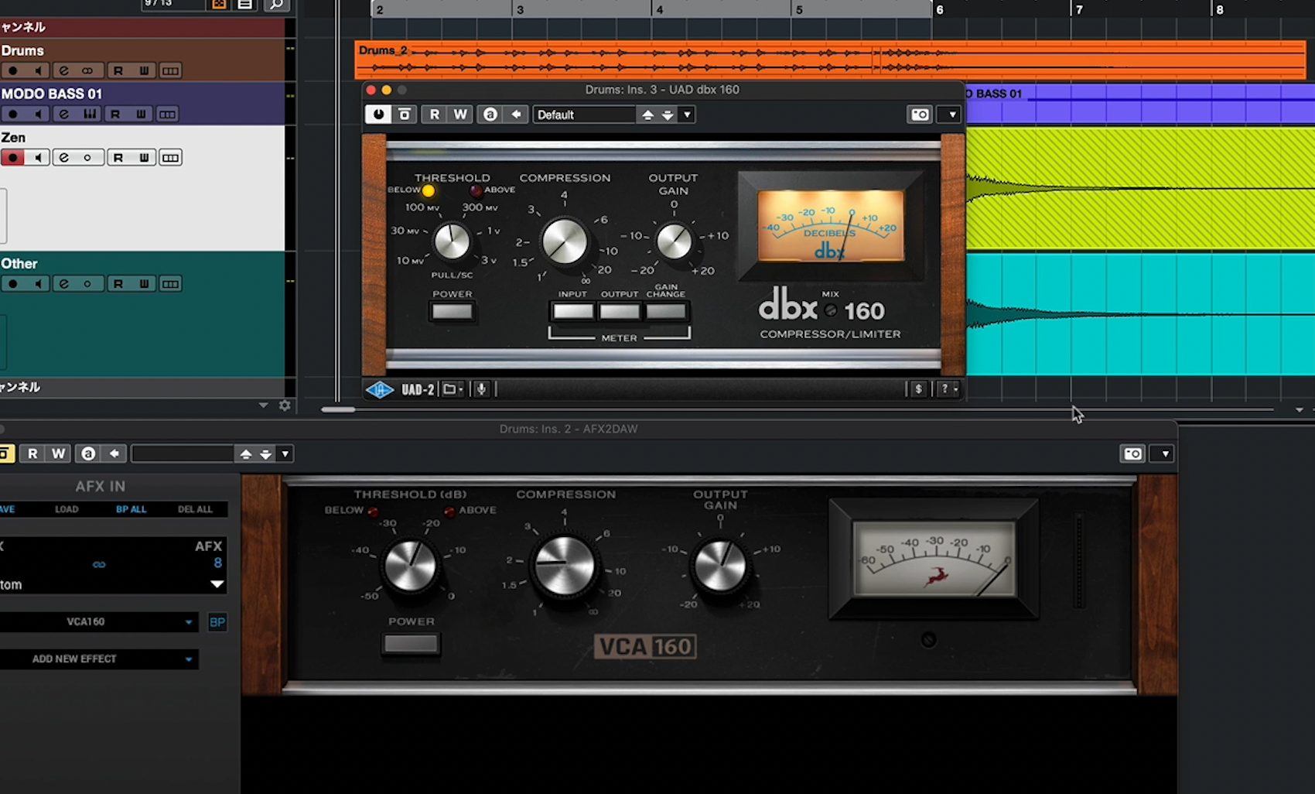The width and height of the screenshot is (1315, 794).
Task: Click dbx 160 Output Gain knob
Action: [674, 242]
